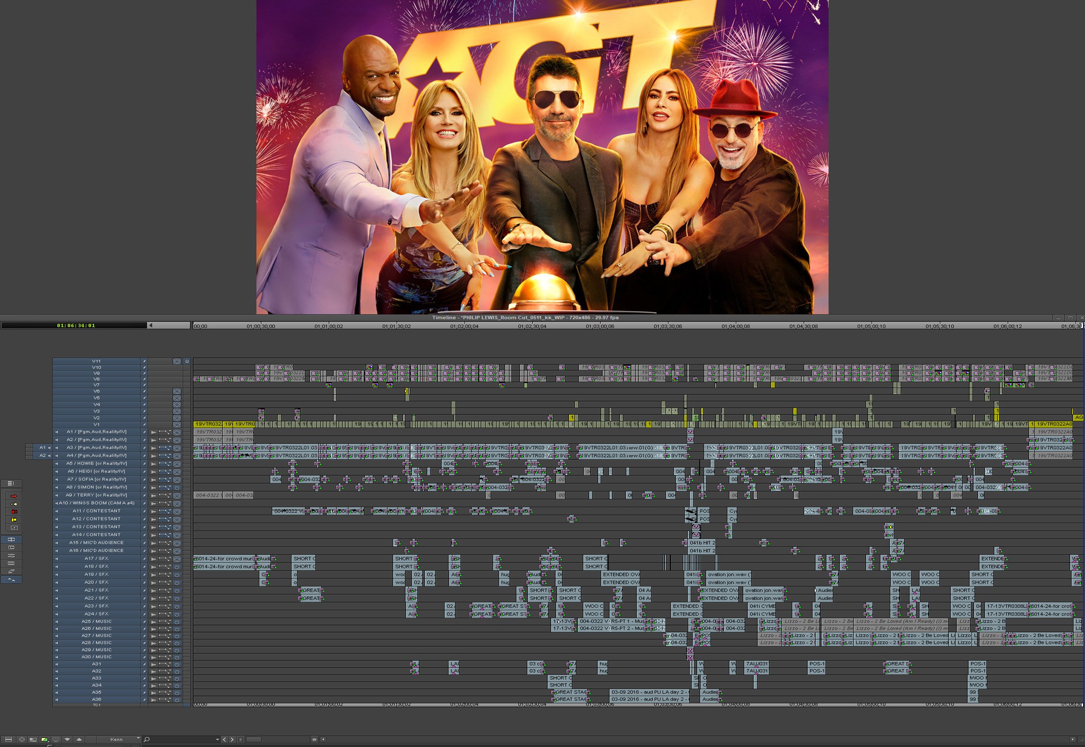Open volume display dropdown on A26 / MUSIC track

(165, 629)
